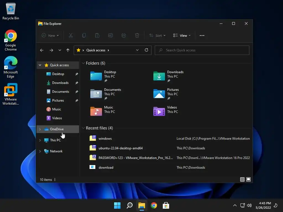Screen dimensions: 283x212
Task: Expand the OneDrive tree node
Action: point(40,129)
